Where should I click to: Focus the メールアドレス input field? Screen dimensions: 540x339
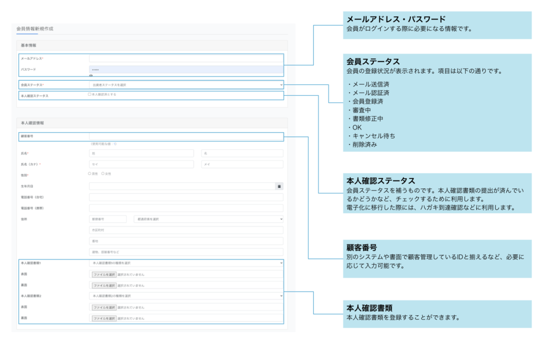coord(186,58)
